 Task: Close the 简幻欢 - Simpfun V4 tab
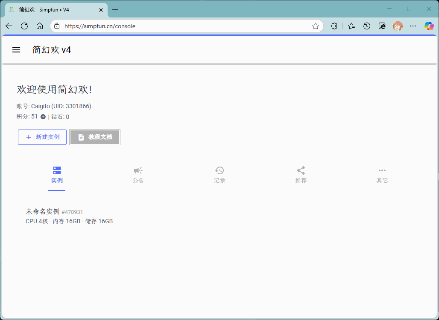(x=101, y=10)
